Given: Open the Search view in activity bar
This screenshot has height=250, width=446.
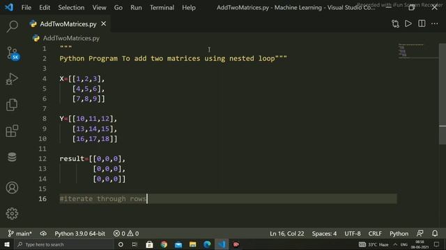Looking at the screenshot, I should click(x=12, y=26).
